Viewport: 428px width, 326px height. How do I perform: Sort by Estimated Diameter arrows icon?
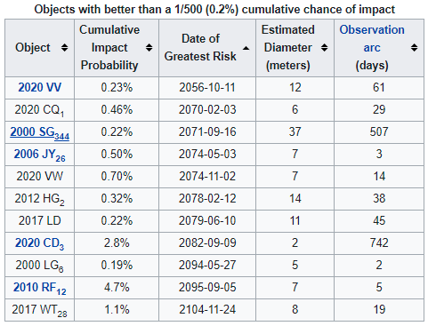pyautogui.click(x=325, y=47)
